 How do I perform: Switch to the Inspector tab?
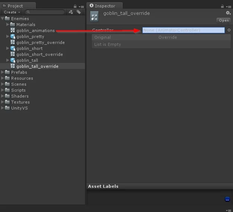click(105, 6)
